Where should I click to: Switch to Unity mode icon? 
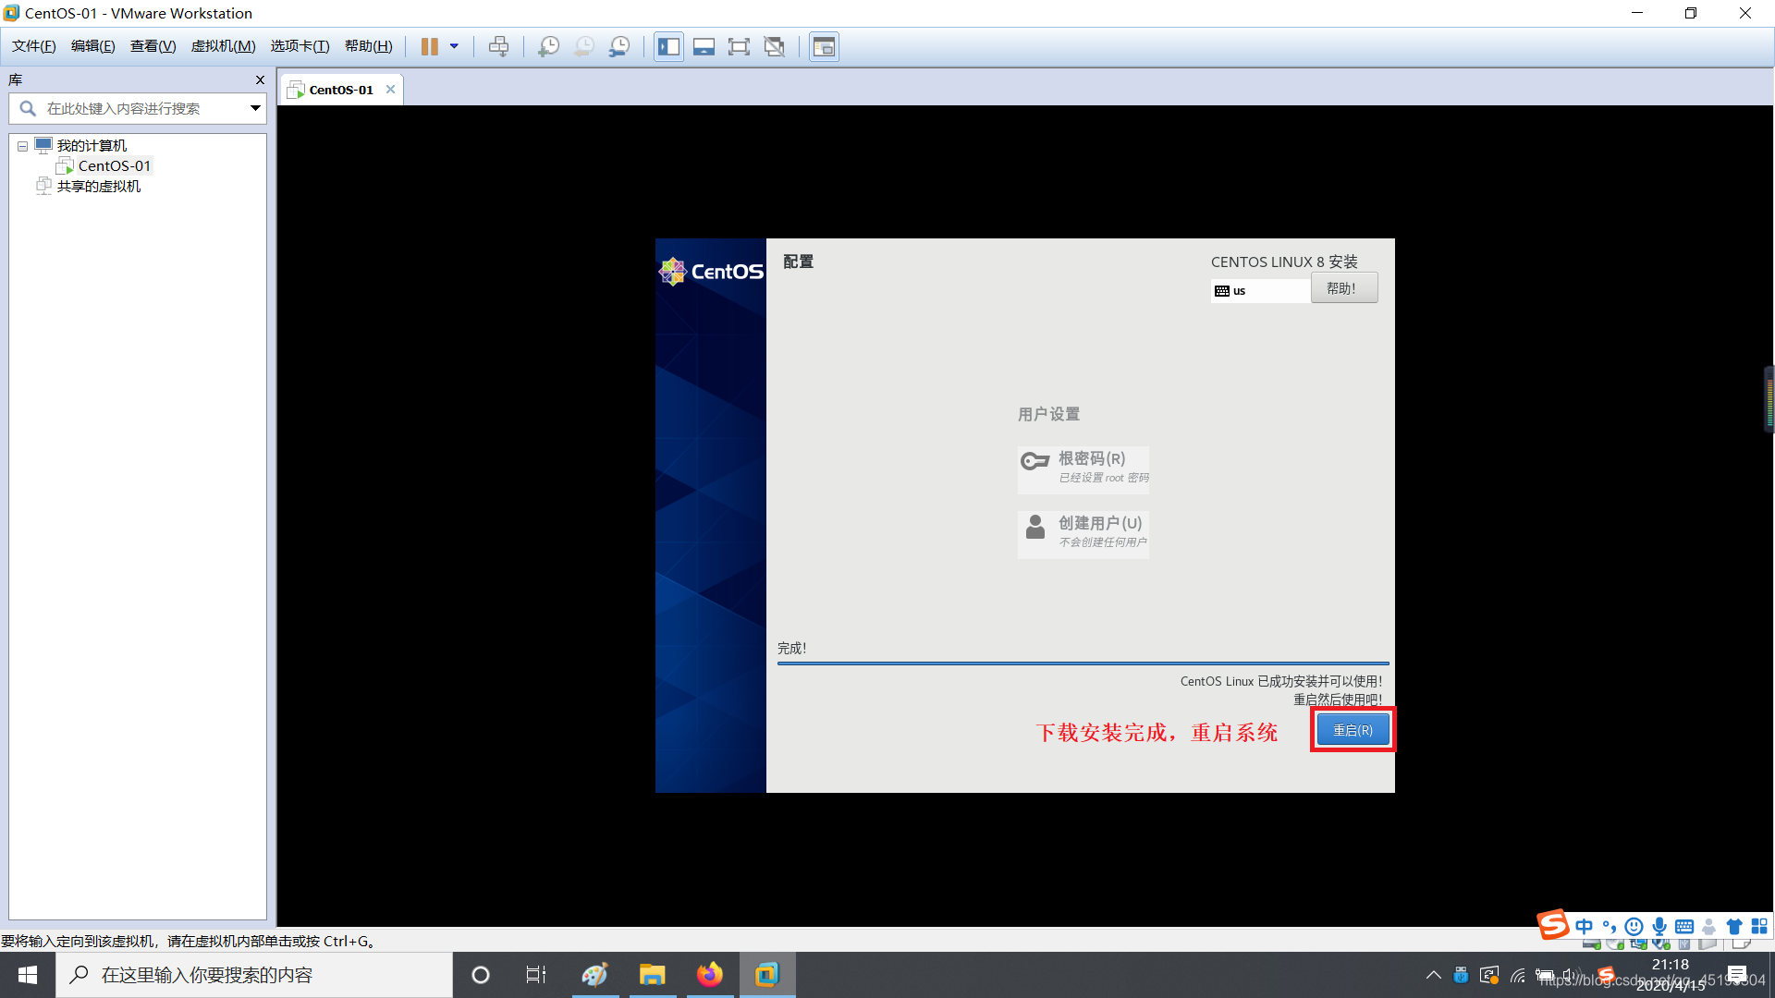775,46
